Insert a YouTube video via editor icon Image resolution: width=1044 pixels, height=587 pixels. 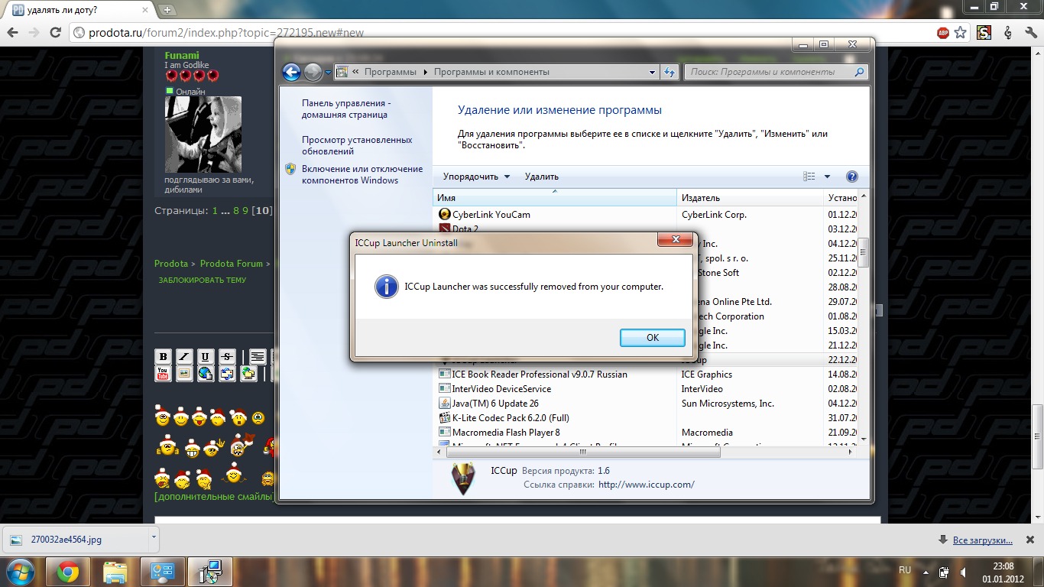[x=163, y=374]
